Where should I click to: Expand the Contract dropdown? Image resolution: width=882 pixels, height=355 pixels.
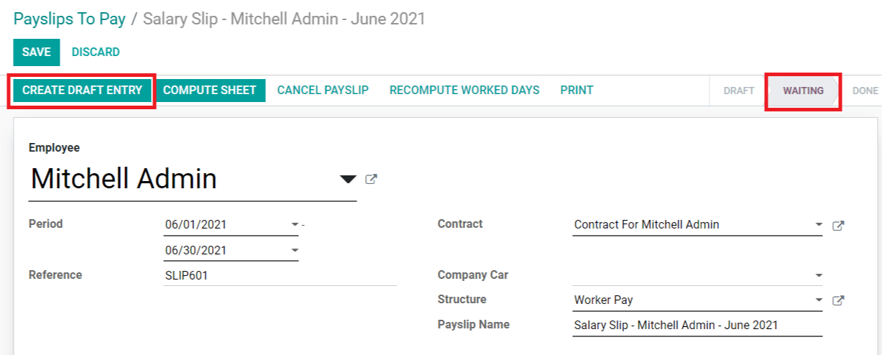819,225
